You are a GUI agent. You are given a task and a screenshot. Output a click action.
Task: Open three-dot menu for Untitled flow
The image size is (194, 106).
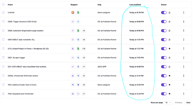[184, 12]
